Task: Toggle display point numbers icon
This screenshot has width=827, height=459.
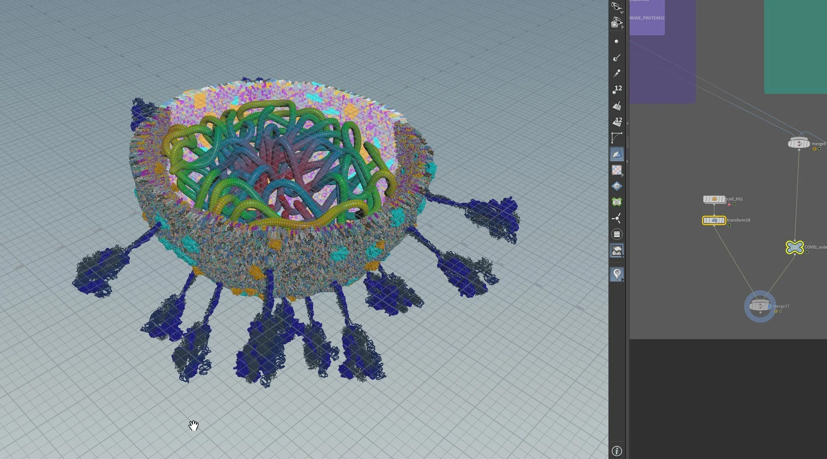Action: pos(616,89)
